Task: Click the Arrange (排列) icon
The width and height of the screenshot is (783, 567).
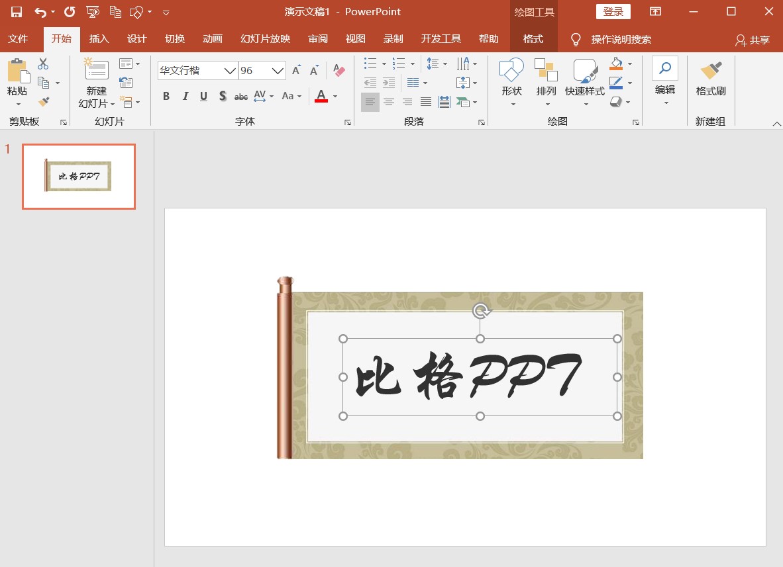Action: 547,78
